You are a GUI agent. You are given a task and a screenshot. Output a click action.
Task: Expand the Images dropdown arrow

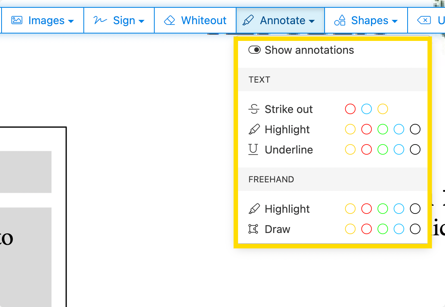pyautogui.click(x=71, y=21)
